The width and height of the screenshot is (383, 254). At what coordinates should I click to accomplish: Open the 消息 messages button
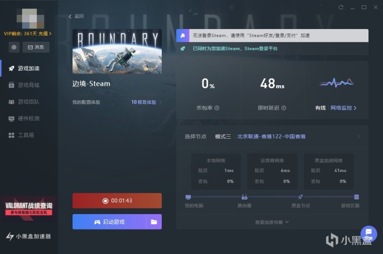pyautogui.click(x=36, y=47)
